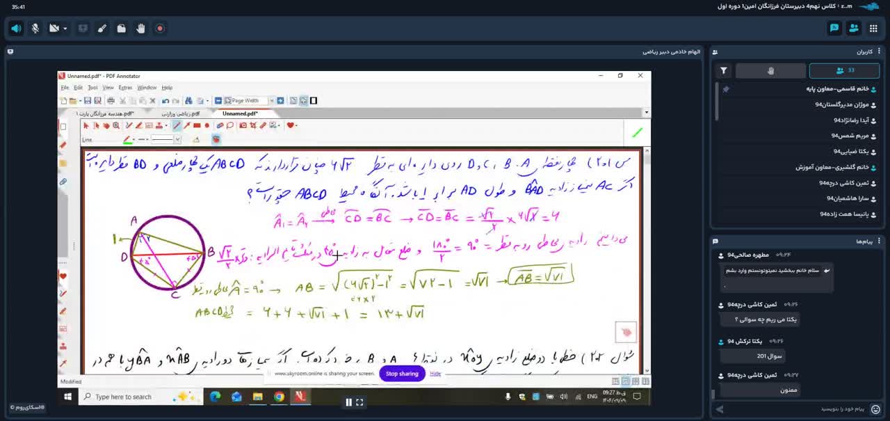Expand shared screen to fullscreen
The width and height of the screenshot is (890, 421).
[x=359, y=402]
